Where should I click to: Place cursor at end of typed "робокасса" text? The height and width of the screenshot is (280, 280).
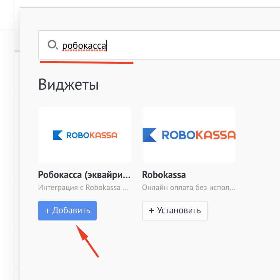107,45
